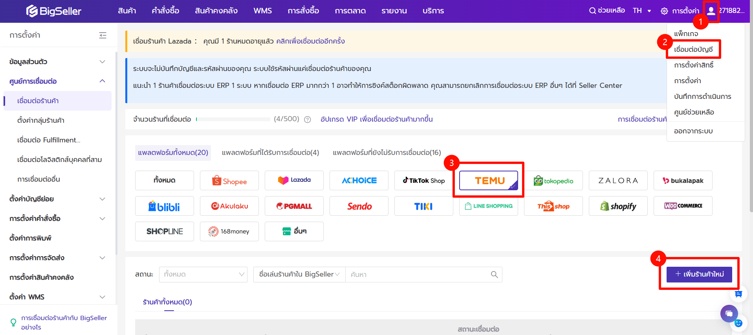Screen dimensions: 753x335
Task: Switch to แพลตฟอร์มที่ได้รับการเชื่อมต่อ(4) tab
Action: [270, 153]
